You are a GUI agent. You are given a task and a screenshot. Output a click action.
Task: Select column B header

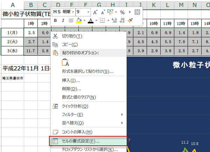click(31, 5)
